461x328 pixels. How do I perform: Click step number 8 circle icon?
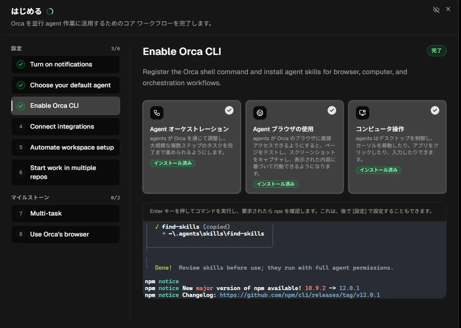21,234
